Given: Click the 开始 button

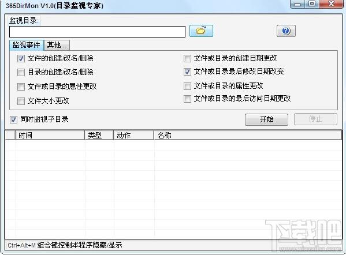Looking at the screenshot, I should click(x=266, y=119).
